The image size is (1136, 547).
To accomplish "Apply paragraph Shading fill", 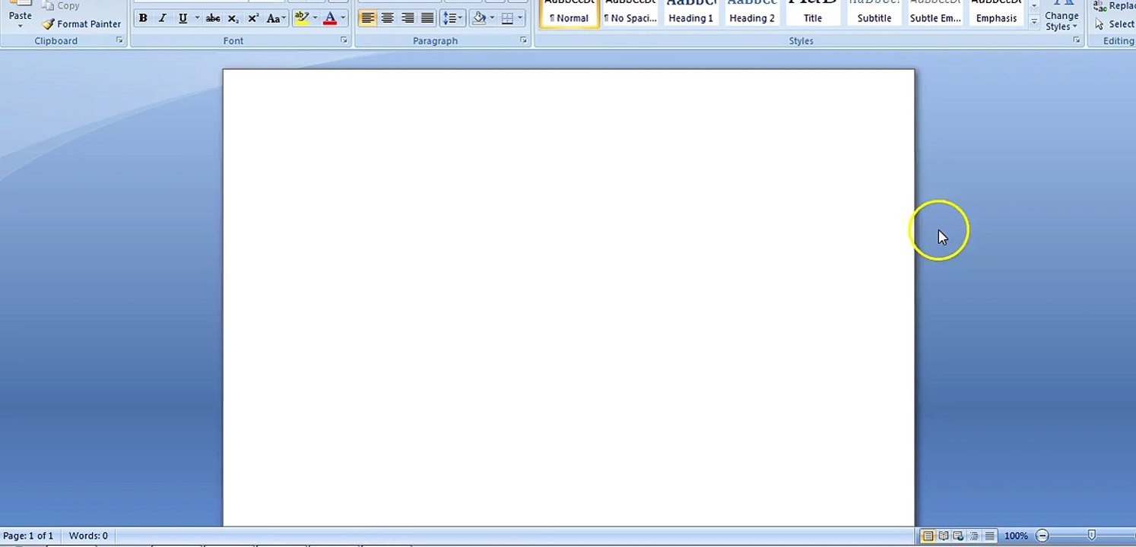I will pos(479,18).
